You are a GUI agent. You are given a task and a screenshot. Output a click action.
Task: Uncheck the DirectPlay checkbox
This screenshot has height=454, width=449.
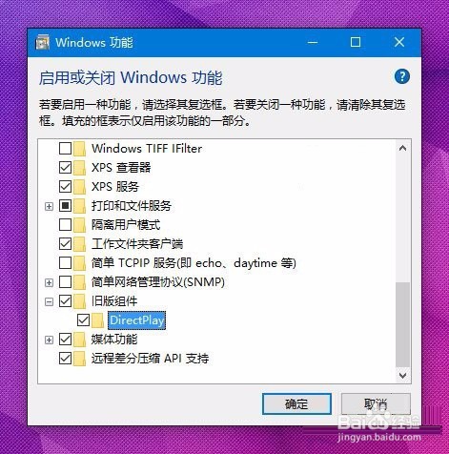tap(83, 320)
